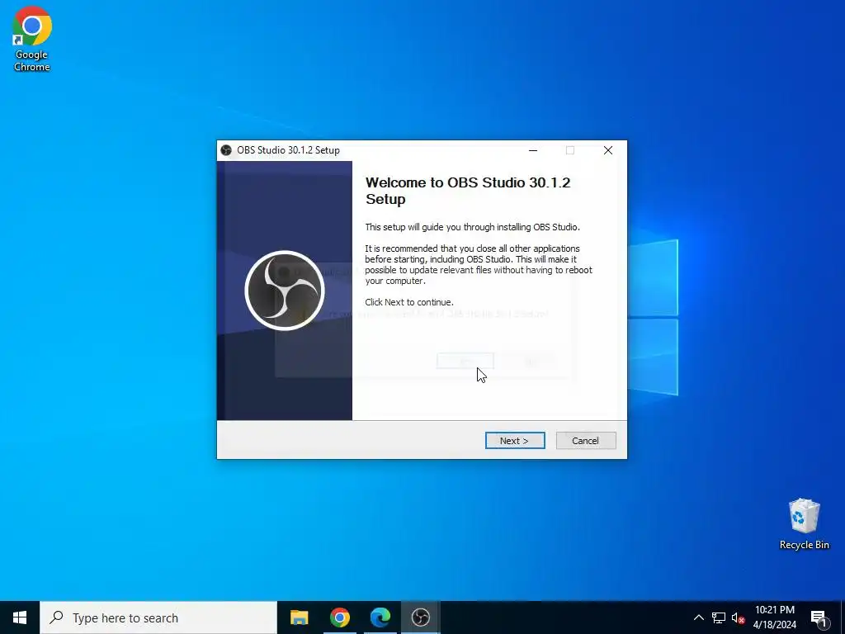Click the 'Click Next to continue.' text
This screenshot has width=845, height=634.
tap(409, 302)
